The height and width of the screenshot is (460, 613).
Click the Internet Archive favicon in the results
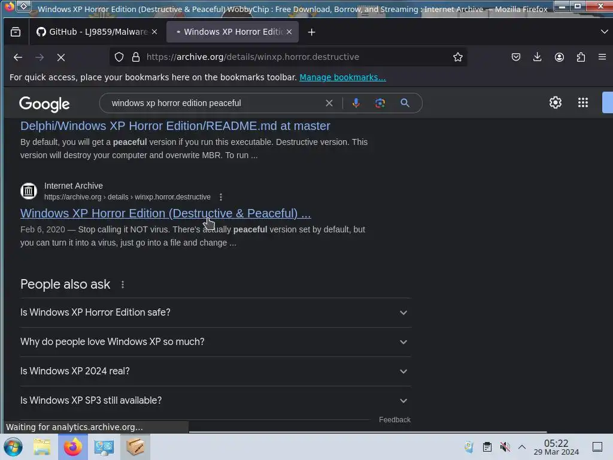(x=29, y=191)
